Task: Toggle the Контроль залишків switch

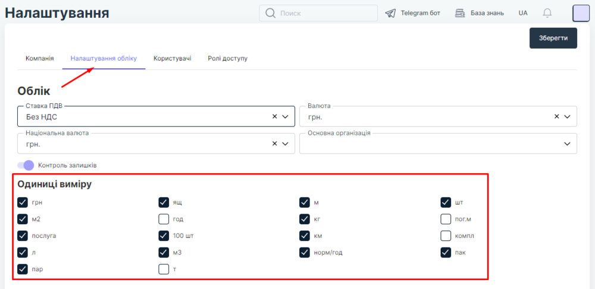Action: tap(26, 165)
